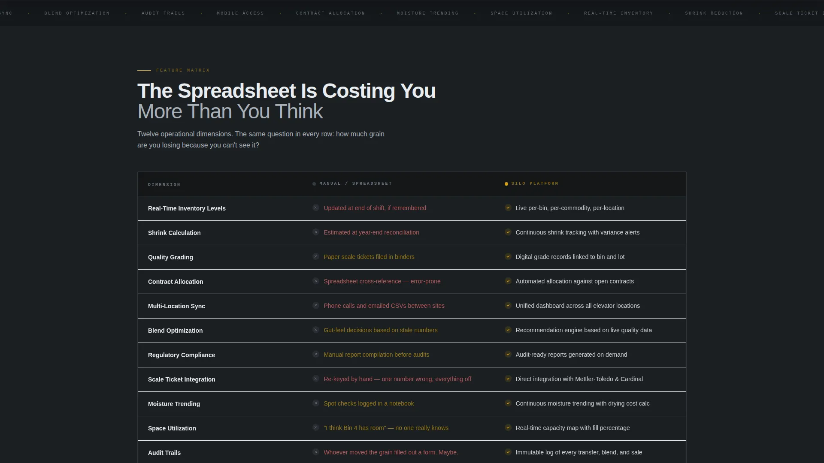Screen dimensions: 824x463
Task: Select the "Shrink Calculation" row label
Action: pyautogui.click(x=174, y=233)
